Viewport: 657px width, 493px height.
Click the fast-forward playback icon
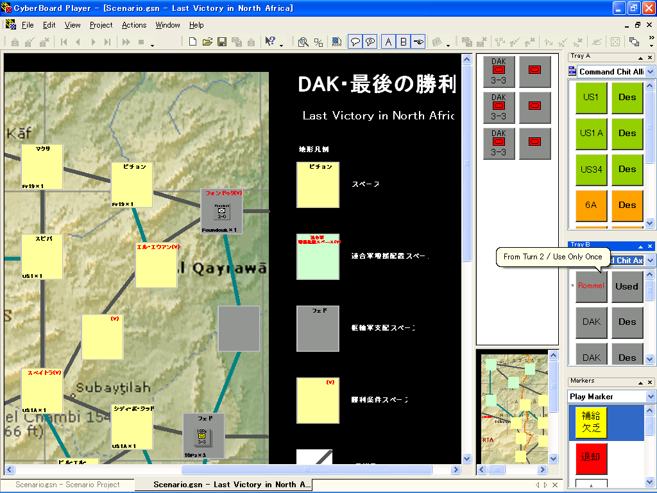[x=126, y=42]
